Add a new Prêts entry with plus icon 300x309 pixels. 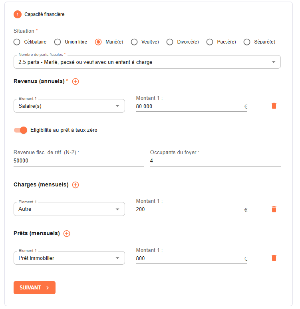coord(67,234)
